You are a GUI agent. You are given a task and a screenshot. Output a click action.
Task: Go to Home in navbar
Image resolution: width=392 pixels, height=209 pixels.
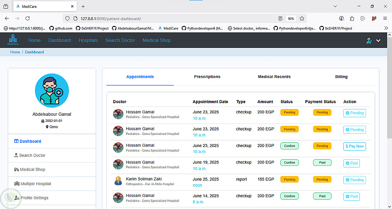34,40
